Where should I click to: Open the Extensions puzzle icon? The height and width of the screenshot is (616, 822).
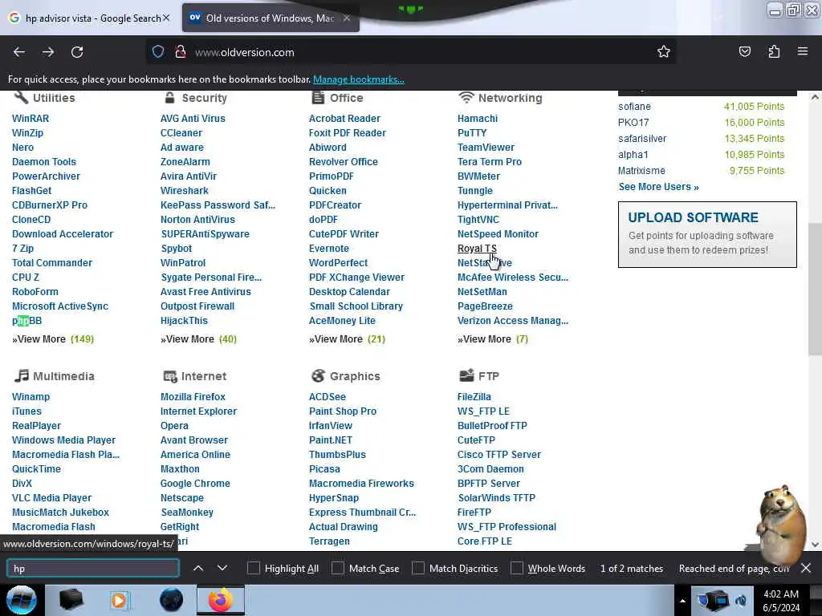774,52
